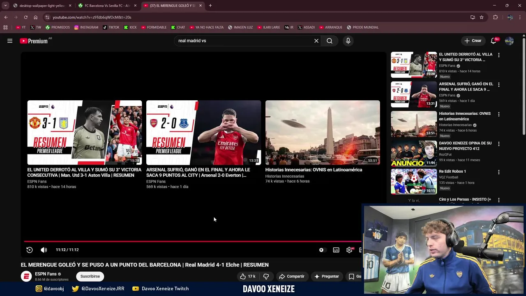This screenshot has height=296, width=526.
Task: Open the YouTube guide hamburger menu
Action: (10, 41)
